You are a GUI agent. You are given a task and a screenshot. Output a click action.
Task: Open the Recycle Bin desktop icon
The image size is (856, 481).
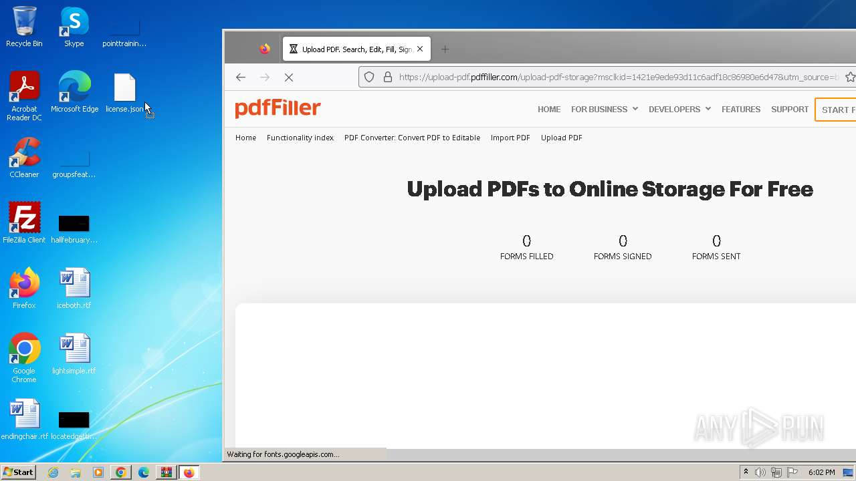tap(24, 27)
